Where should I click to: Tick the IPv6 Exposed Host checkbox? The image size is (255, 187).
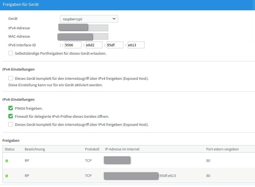pos(11,124)
